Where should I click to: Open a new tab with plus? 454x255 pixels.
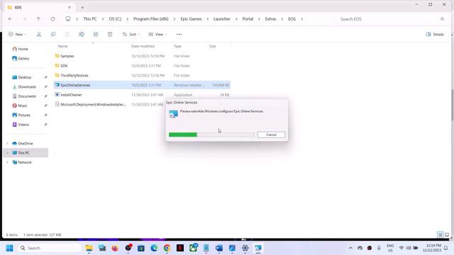pos(82,8)
